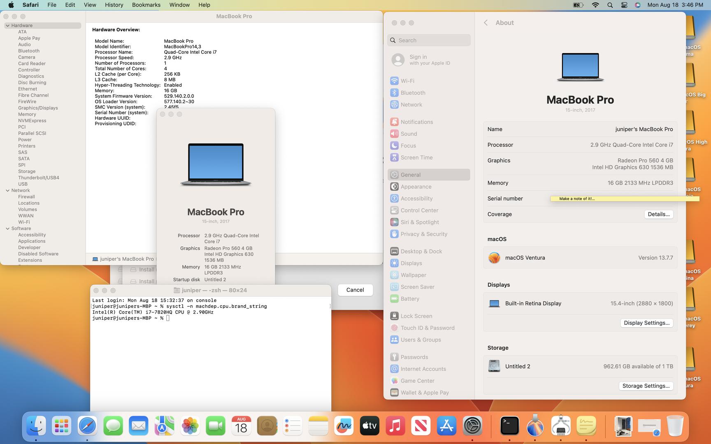Open Freeform from the Dock

click(344, 426)
